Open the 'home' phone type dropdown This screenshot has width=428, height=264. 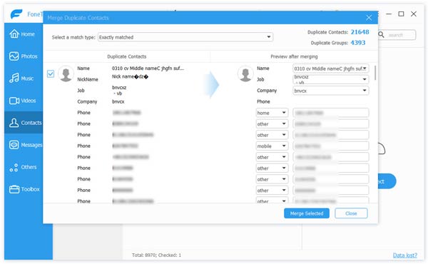(x=272, y=113)
